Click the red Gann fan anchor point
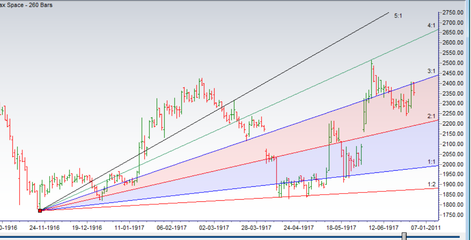The image size is (471, 240). pyautogui.click(x=40, y=211)
